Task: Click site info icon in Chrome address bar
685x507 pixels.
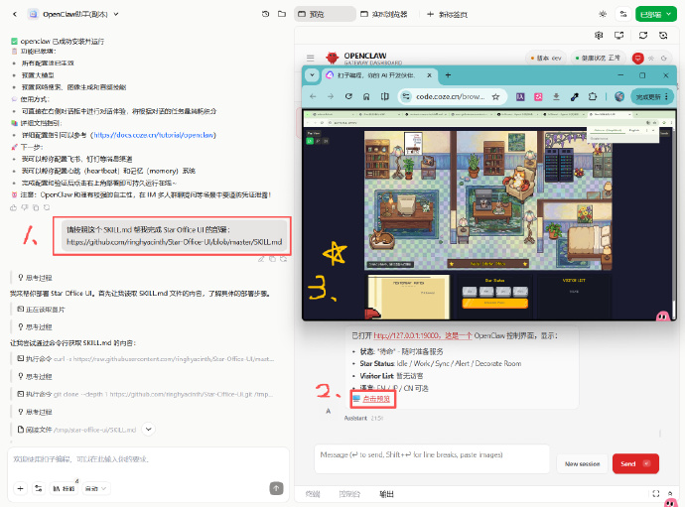Action: (x=406, y=96)
